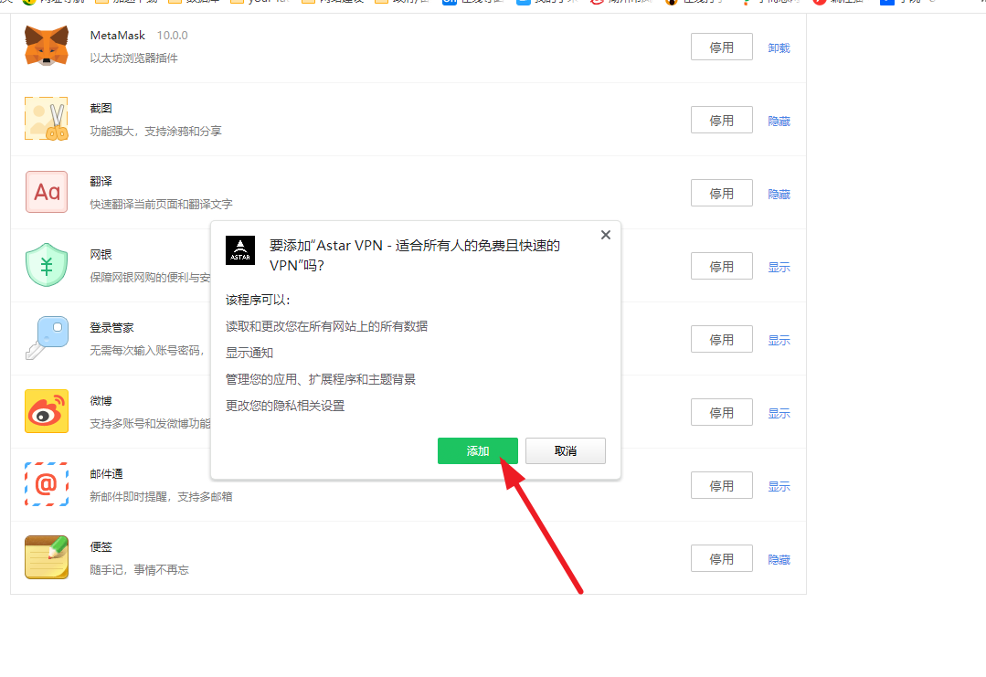The width and height of the screenshot is (986, 677).
Task: Disable the 登录管家 extension with 停用
Action: click(x=721, y=340)
